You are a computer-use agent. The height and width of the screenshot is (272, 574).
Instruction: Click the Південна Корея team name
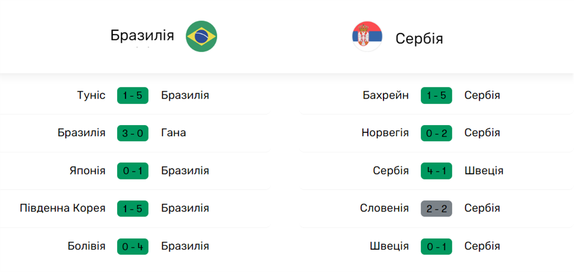pos(63,208)
